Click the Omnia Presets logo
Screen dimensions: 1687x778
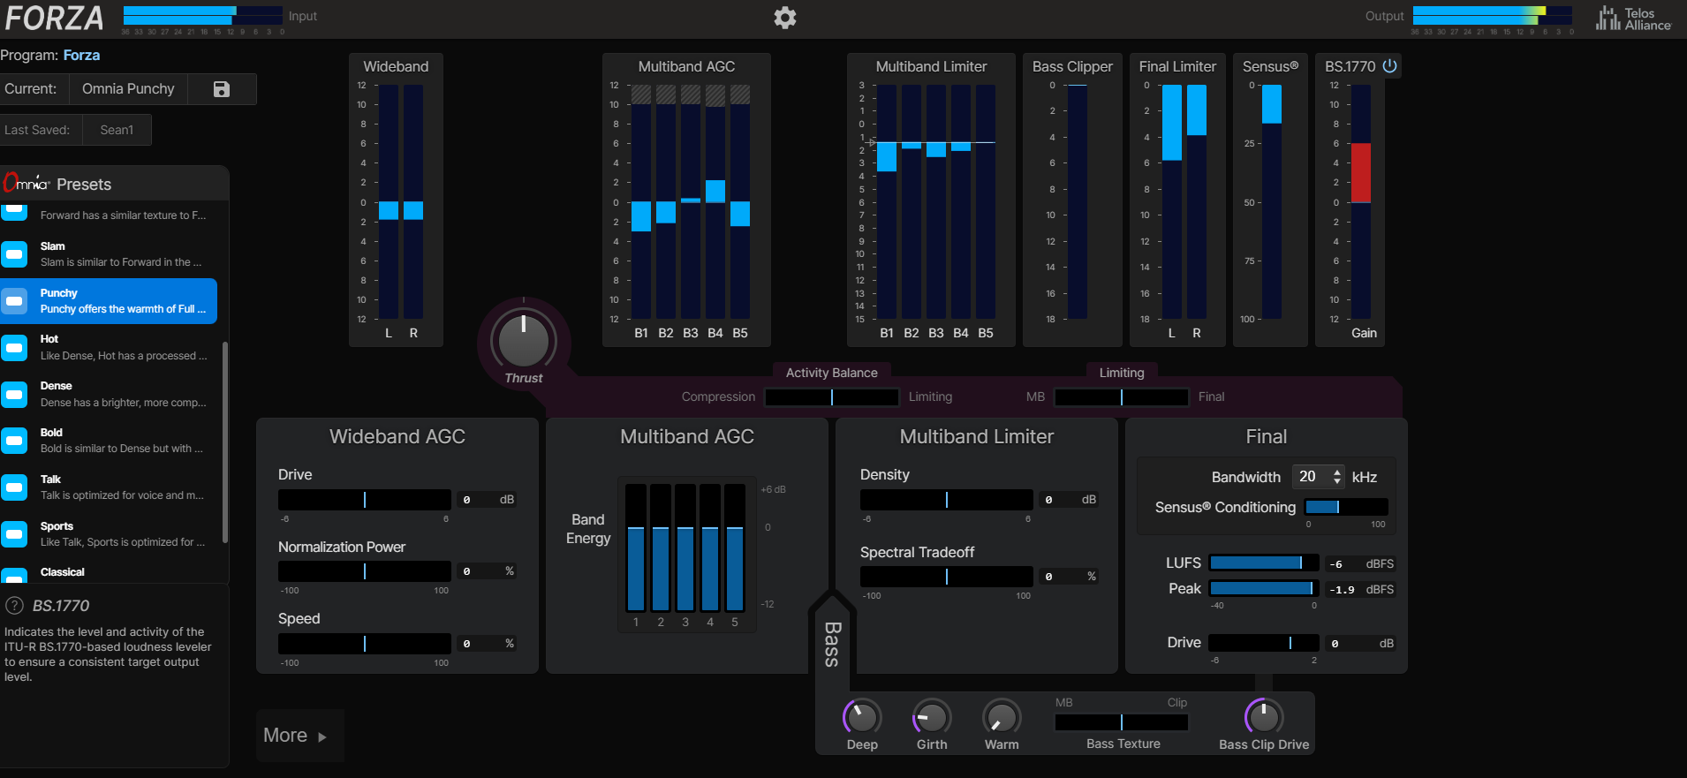pos(26,183)
